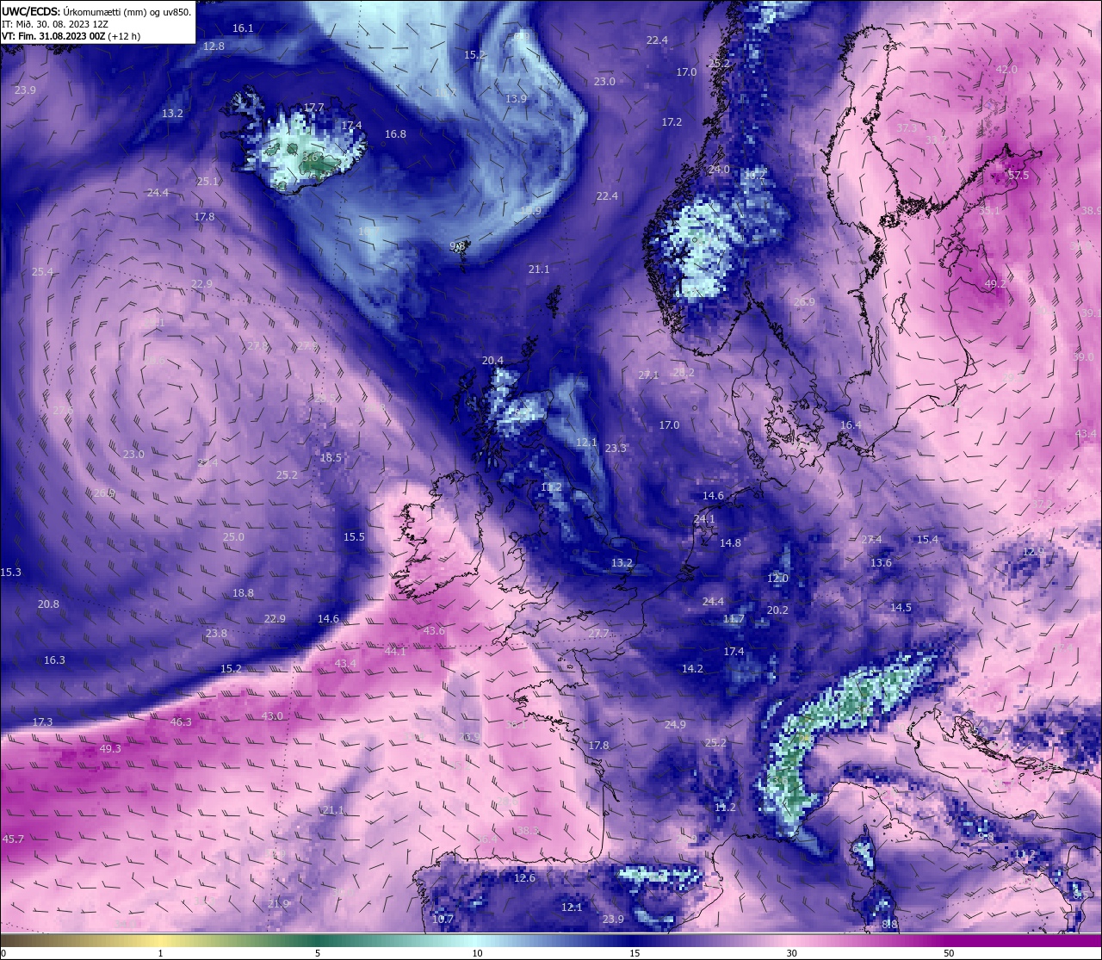The height and width of the screenshot is (960, 1102).
Task: Click the 27.4 value over northeastern Germany
Action: pyautogui.click(x=871, y=540)
